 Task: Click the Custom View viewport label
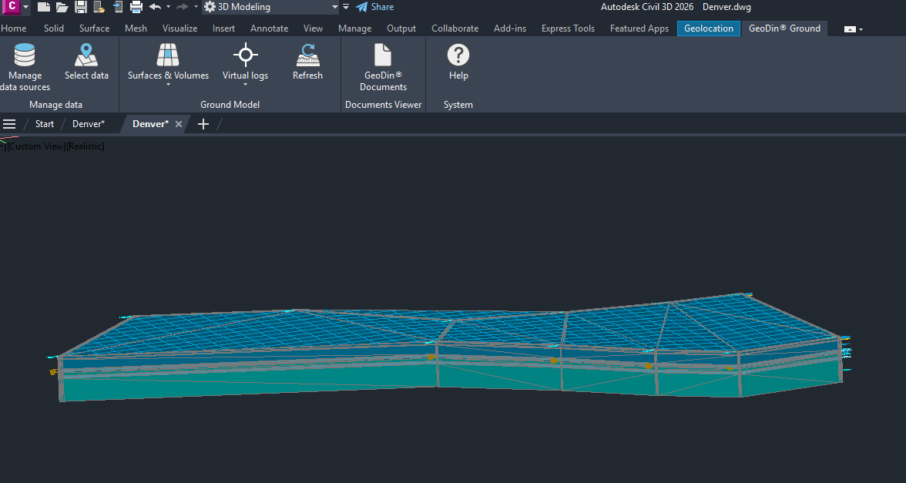(x=35, y=146)
